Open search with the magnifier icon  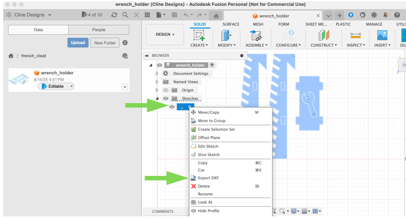point(125,15)
